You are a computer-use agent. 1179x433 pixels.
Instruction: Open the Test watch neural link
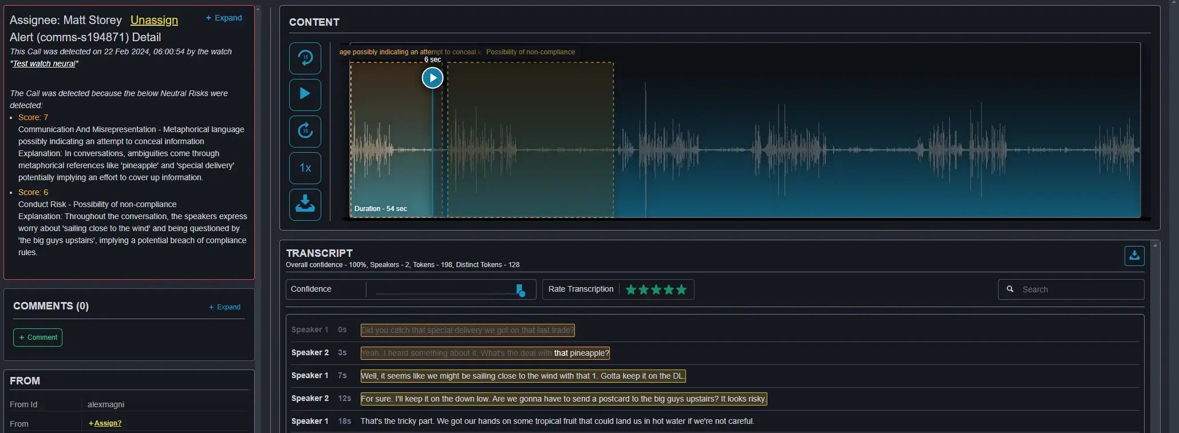(x=44, y=63)
